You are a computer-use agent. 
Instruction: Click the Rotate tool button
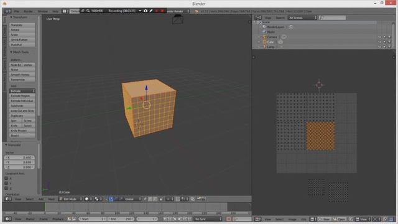pyautogui.click(x=22, y=30)
